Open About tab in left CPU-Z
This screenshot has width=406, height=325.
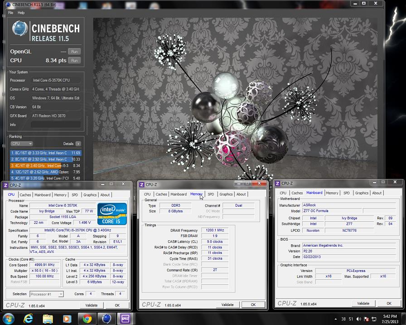click(x=105, y=195)
